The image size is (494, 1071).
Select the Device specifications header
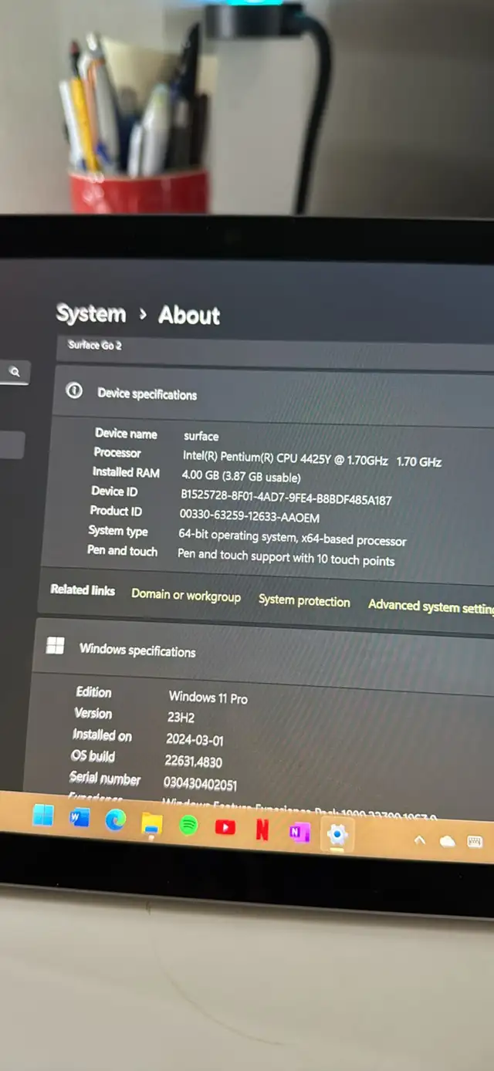[x=147, y=394]
